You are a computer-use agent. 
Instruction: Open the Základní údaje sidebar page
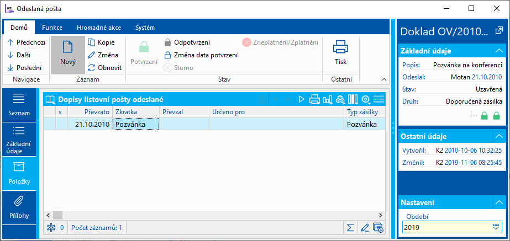[19, 139]
